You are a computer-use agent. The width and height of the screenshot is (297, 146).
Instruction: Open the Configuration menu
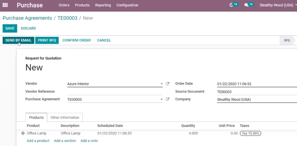tap(127, 5)
